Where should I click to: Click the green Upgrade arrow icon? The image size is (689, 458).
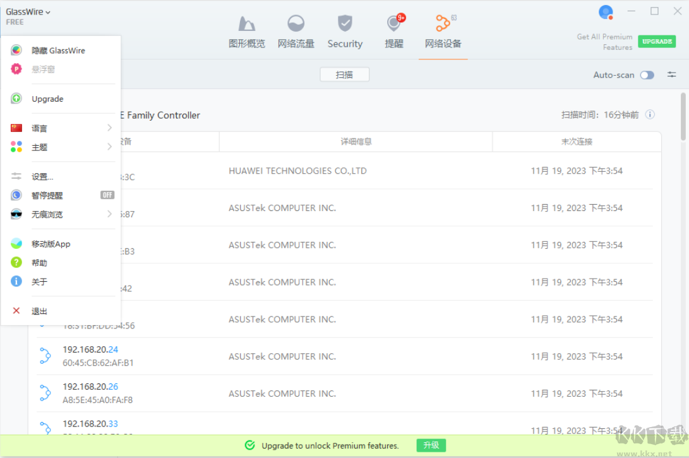point(16,99)
